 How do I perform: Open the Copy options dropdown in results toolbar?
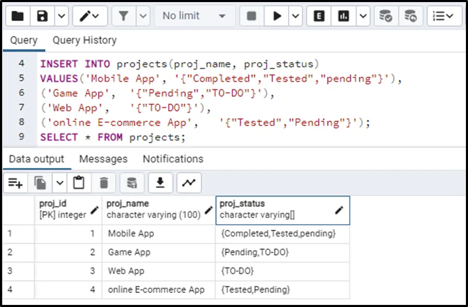tap(59, 183)
